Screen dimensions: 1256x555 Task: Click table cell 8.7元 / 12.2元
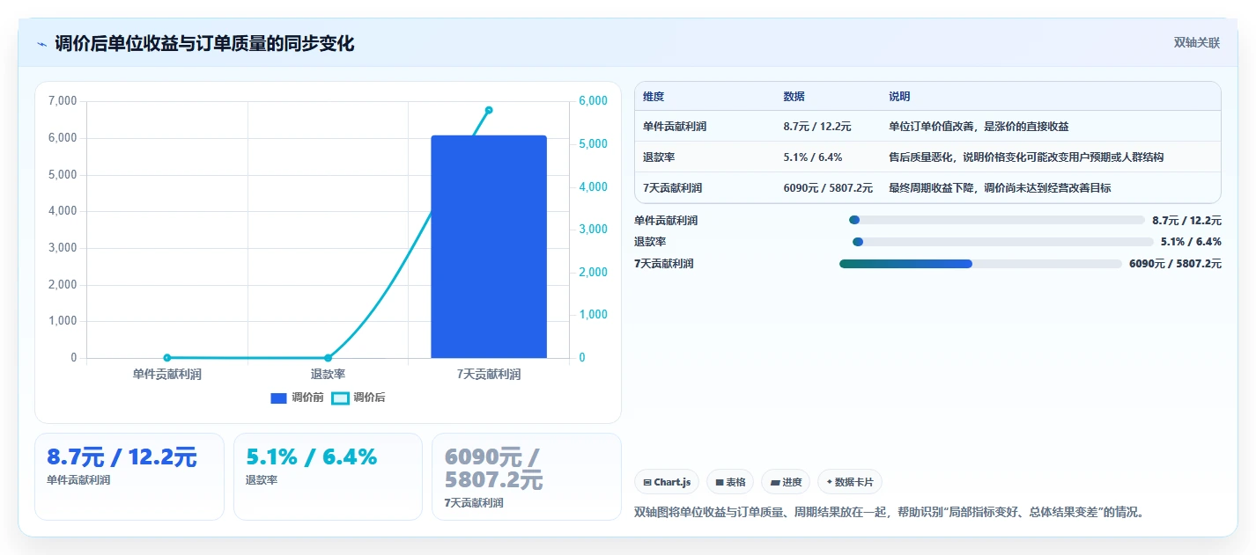[x=817, y=127]
